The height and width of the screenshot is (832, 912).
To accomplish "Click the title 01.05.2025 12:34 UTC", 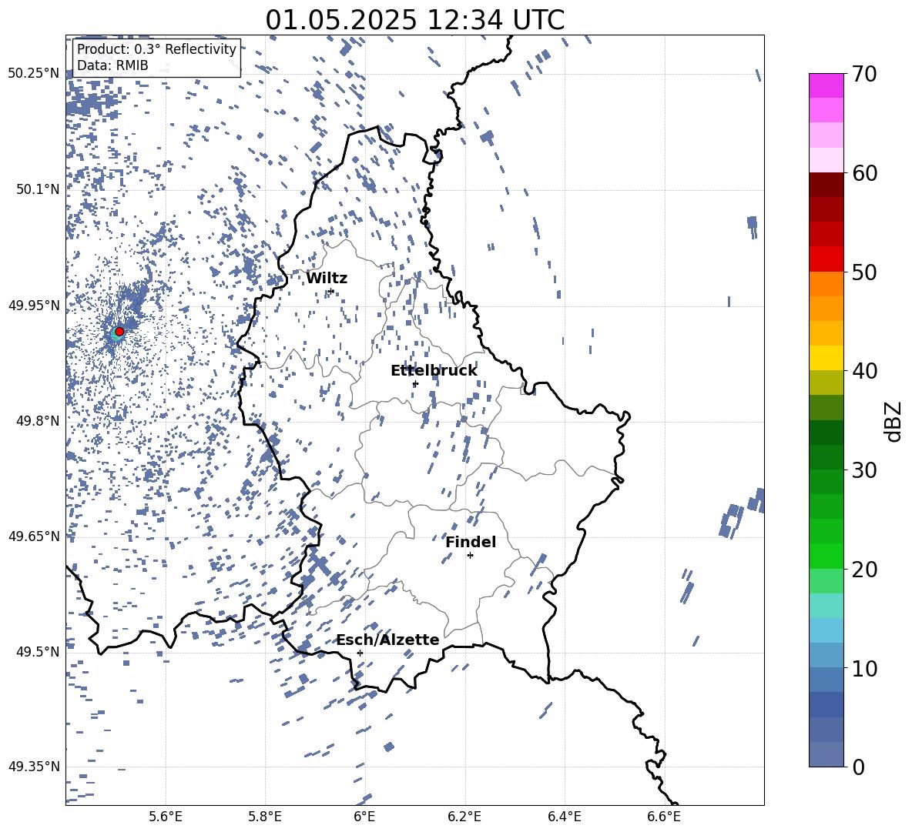I will point(414,20).
